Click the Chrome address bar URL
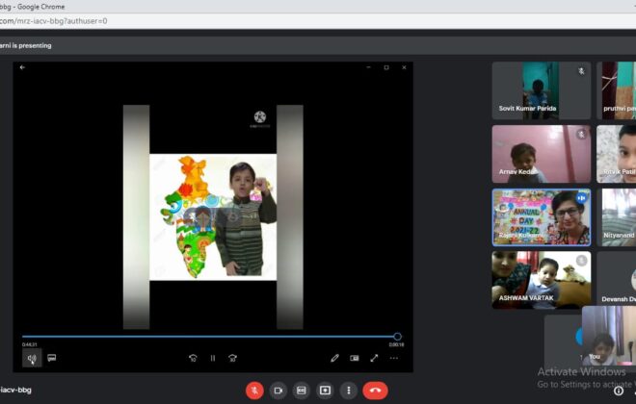This screenshot has width=636, height=404. click(x=54, y=21)
